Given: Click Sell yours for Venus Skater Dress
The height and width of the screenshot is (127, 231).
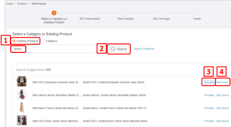Looking at the screenshot, I should pos(222,95).
